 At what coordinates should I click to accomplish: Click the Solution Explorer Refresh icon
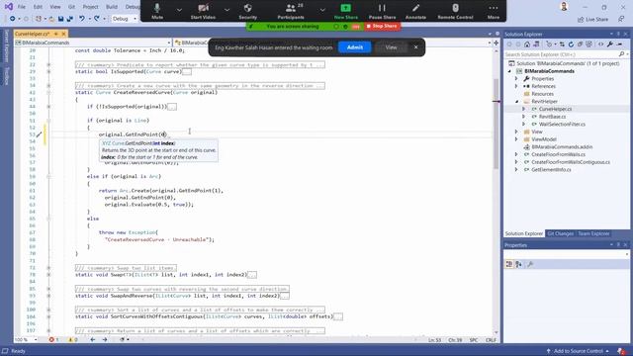(x=571, y=44)
